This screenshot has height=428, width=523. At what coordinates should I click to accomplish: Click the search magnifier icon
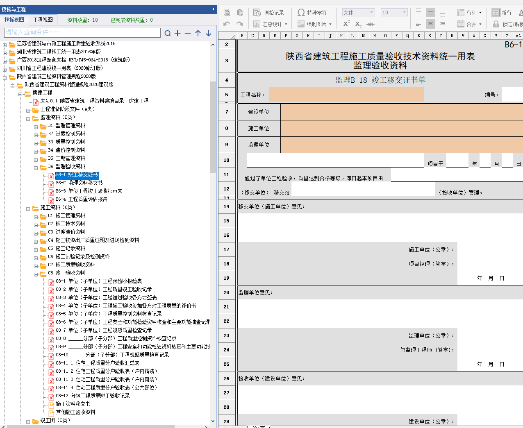(168, 33)
